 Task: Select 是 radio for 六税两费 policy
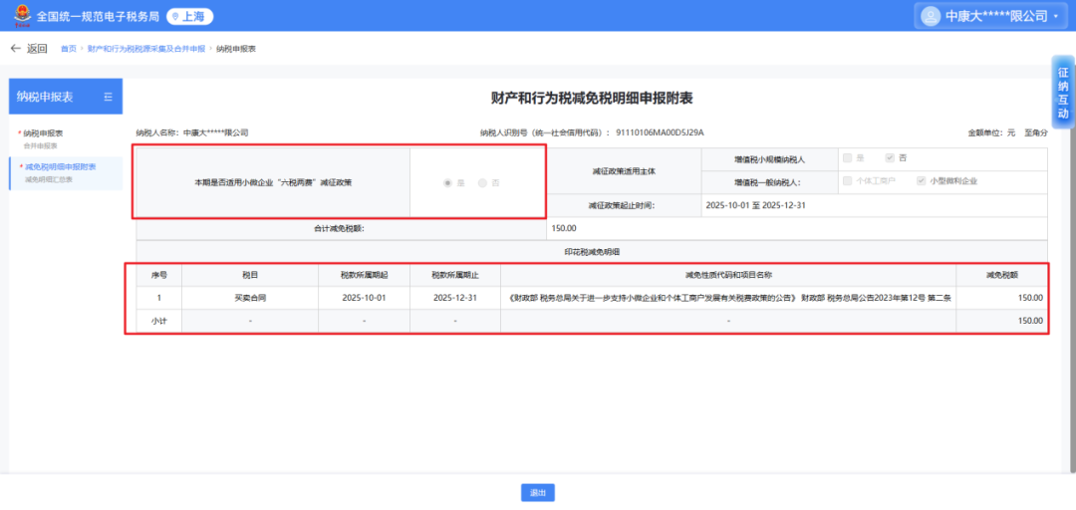point(448,183)
